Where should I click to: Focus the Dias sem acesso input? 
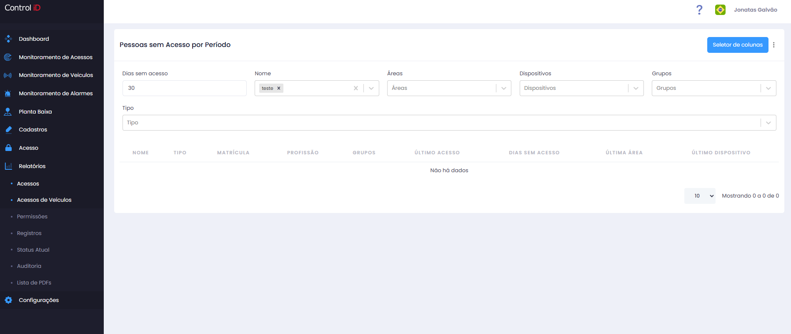(185, 88)
